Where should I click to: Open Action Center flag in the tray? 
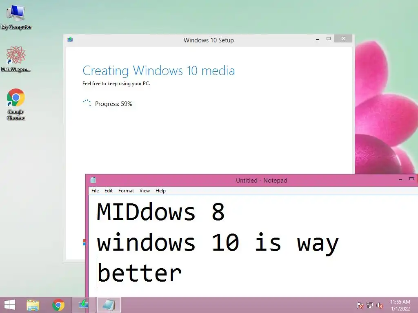(360, 305)
